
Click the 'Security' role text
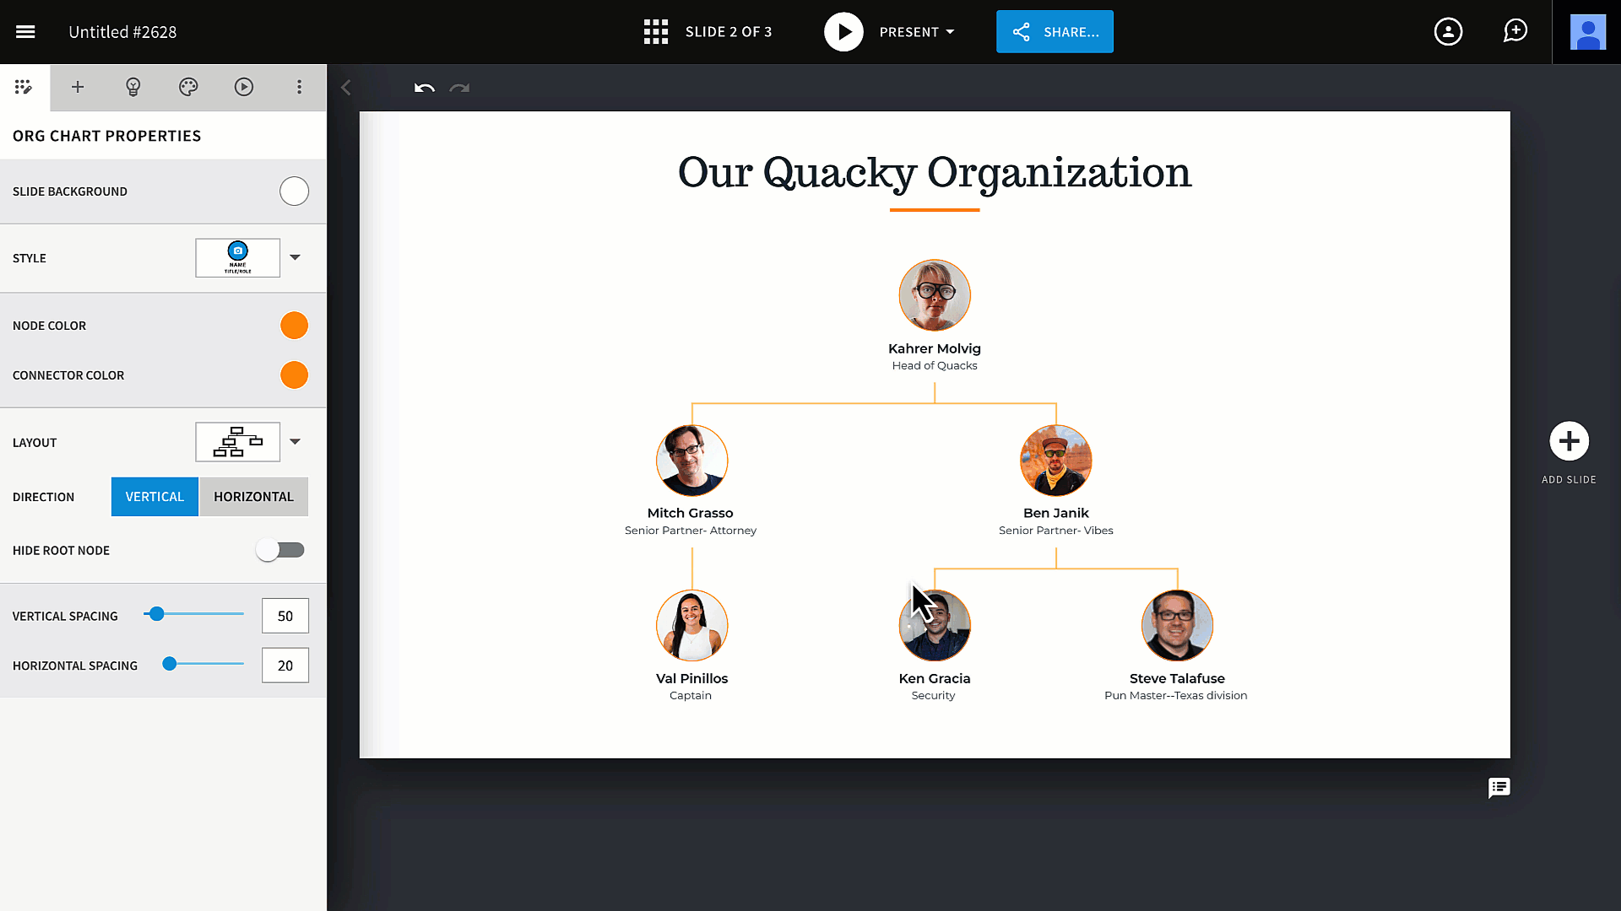933,696
